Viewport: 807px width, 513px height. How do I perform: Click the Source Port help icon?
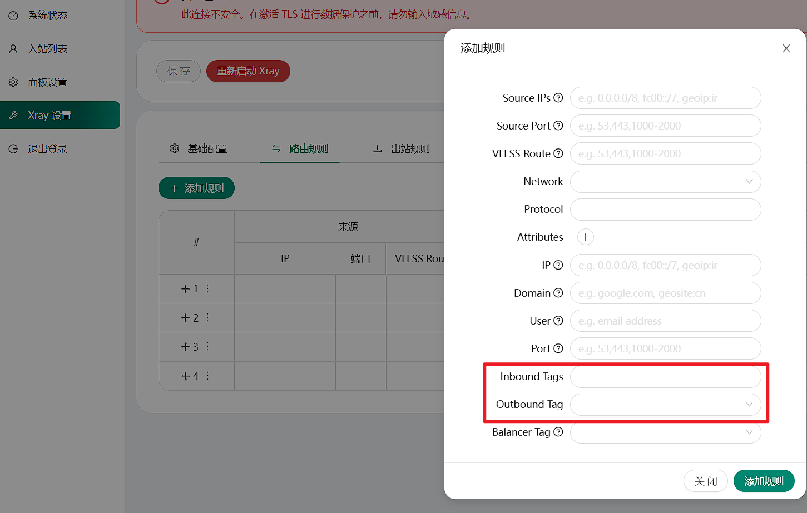[x=558, y=126]
